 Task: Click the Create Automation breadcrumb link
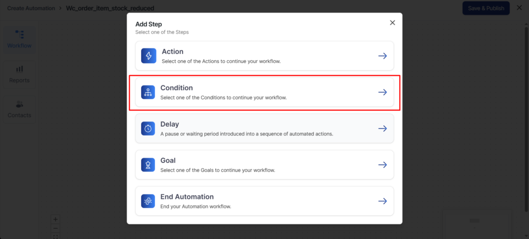pyautogui.click(x=32, y=8)
